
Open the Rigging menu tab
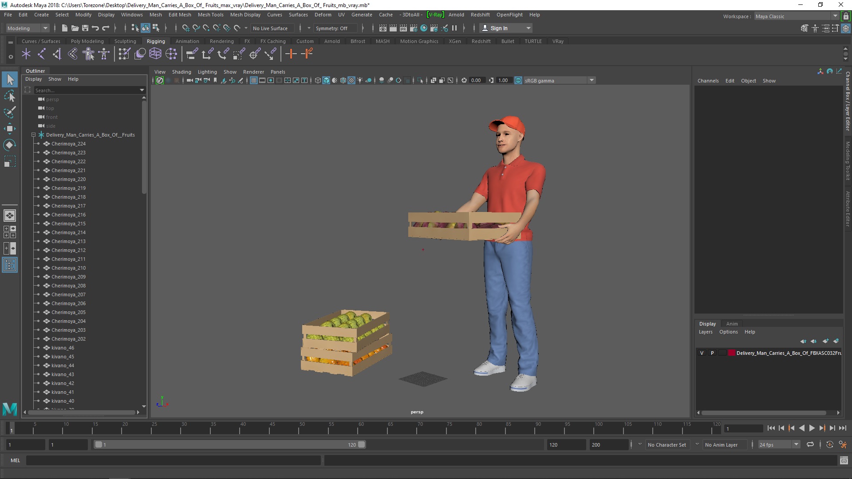[155, 40]
